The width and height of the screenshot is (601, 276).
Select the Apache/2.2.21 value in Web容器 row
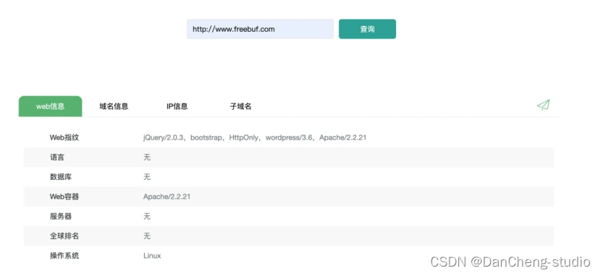[x=167, y=197]
